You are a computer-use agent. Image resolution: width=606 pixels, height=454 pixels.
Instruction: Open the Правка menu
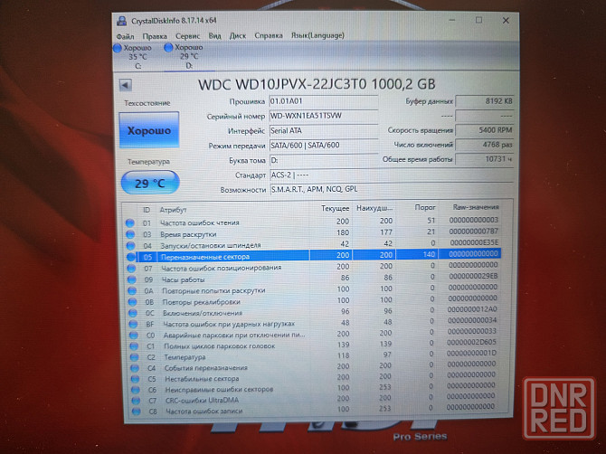click(x=155, y=36)
